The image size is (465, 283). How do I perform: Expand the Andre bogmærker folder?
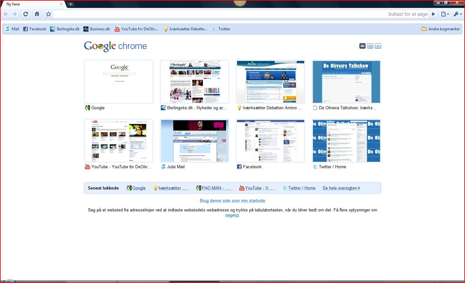pyautogui.click(x=441, y=29)
